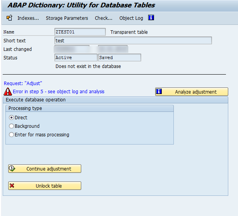
Task: Click the display/change toggle icon in toolbar
Action: 9,18
